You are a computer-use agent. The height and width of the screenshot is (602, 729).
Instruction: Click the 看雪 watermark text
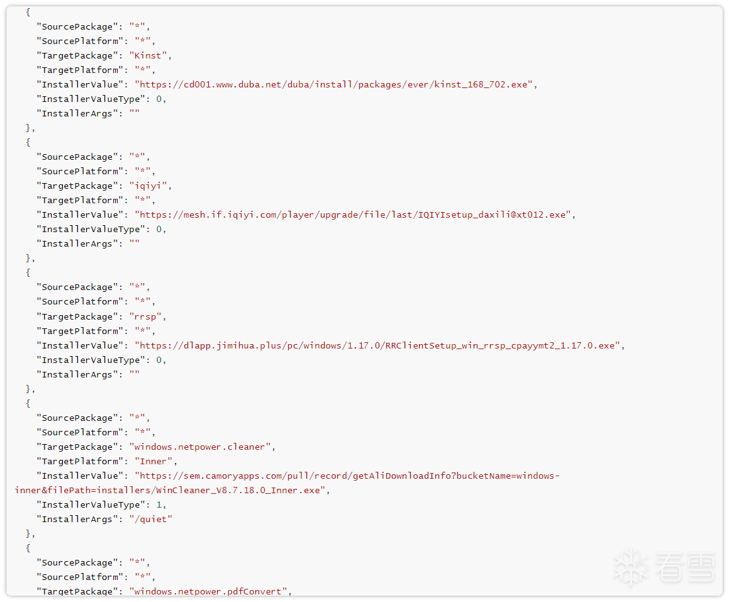(x=684, y=567)
